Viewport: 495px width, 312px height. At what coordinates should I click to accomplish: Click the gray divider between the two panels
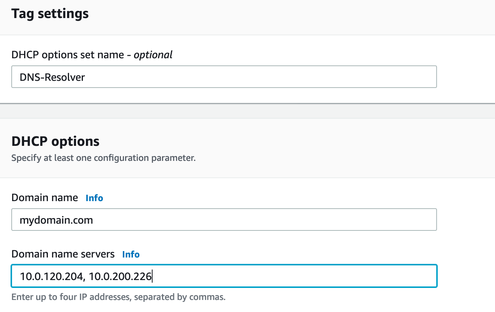pos(247,111)
